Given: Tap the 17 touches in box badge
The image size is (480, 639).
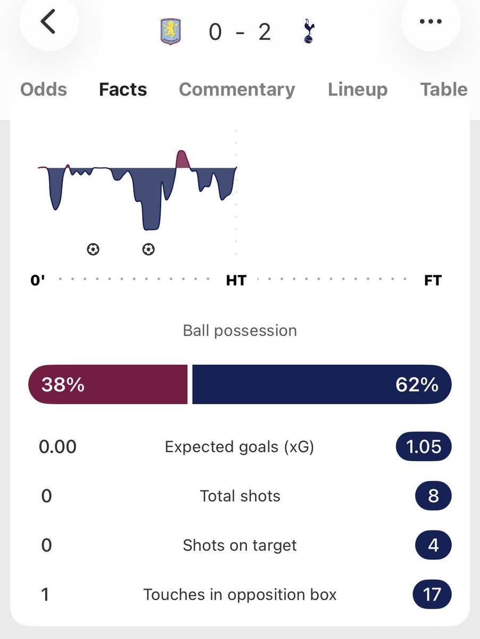Looking at the screenshot, I should coord(432,595).
